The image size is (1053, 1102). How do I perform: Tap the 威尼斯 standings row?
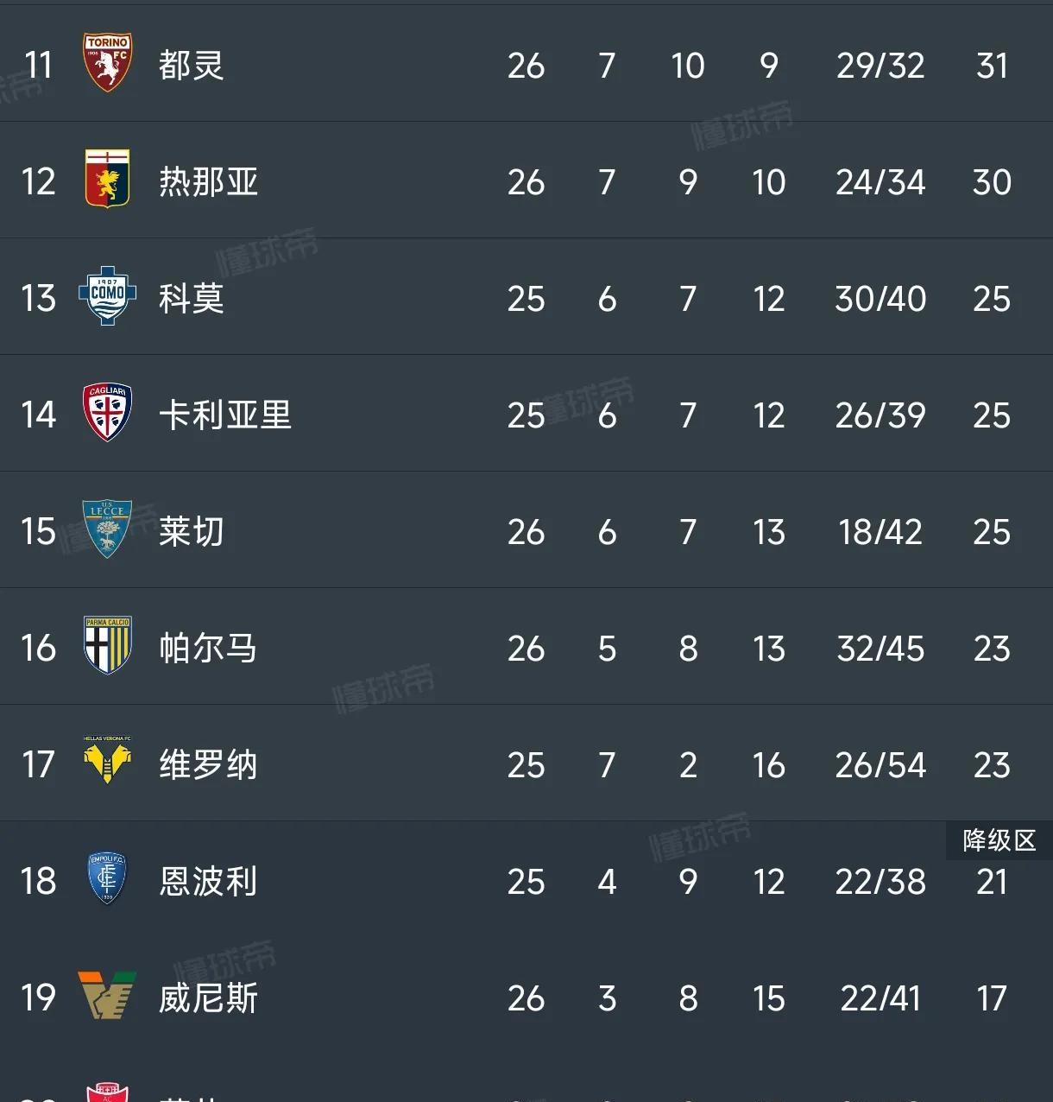point(526,997)
